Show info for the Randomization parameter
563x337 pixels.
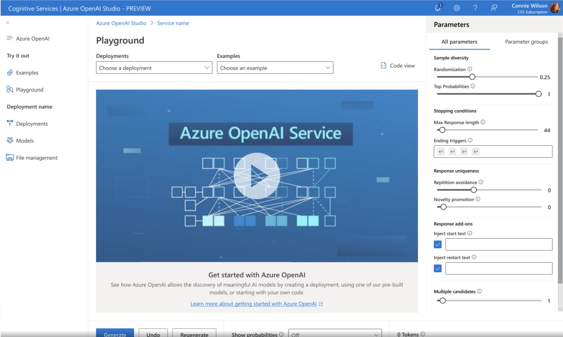(470, 69)
